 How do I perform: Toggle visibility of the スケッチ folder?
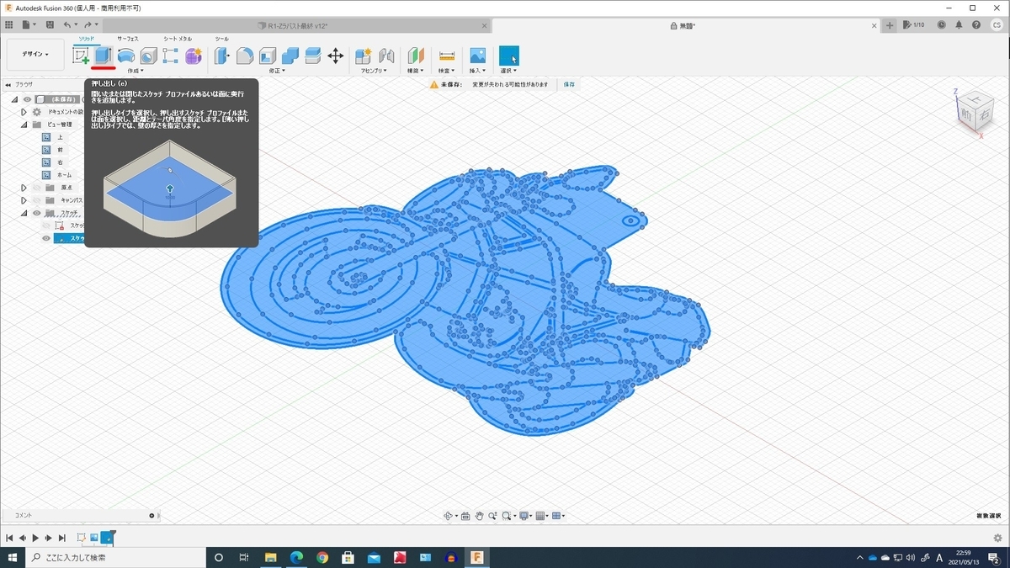click(37, 213)
